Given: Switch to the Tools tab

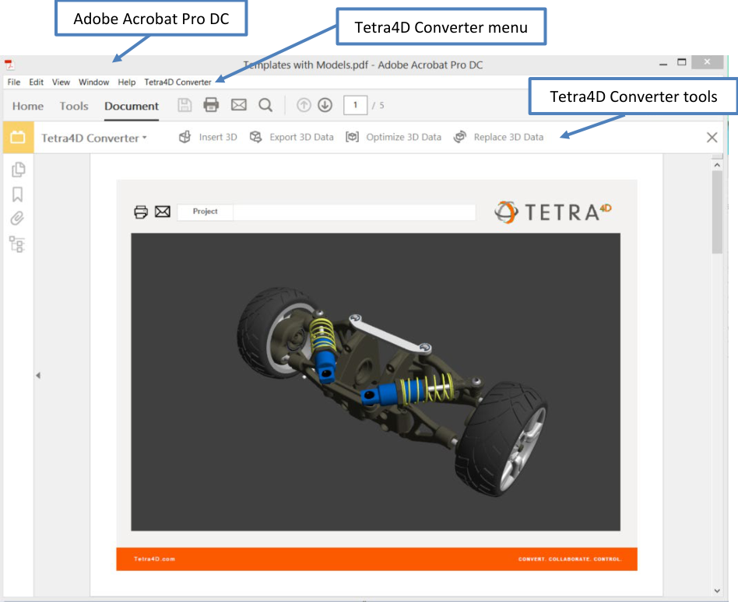Looking at the screenshot, I should tap(74, 107).
